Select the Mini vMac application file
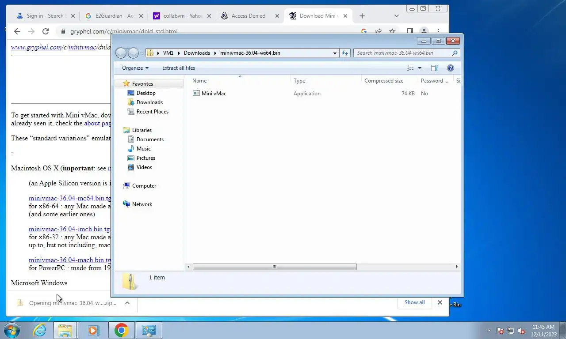The width and height of the screenshot is (566, 339). (214, 94)
